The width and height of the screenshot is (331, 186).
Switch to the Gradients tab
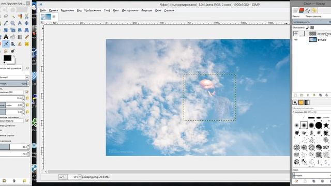pyautogui.click(x=307, y=102)
